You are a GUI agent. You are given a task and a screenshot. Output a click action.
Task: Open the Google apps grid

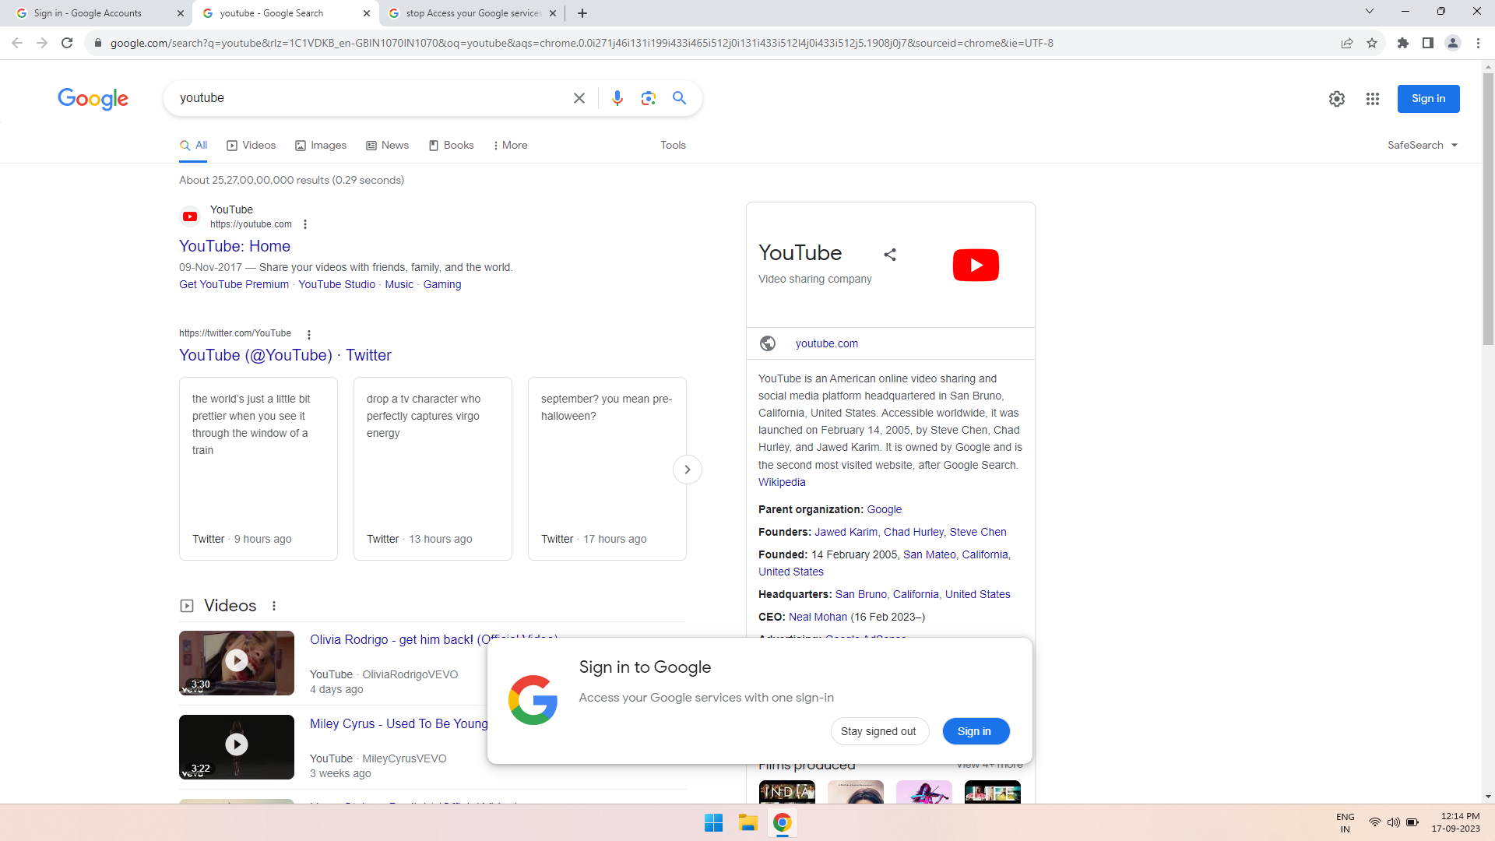(1372, 99)
